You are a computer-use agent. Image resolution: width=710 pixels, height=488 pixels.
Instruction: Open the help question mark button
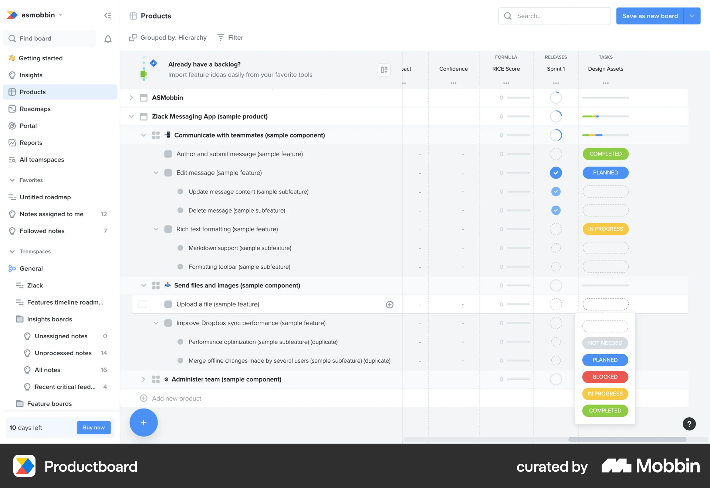coord(689,424)
